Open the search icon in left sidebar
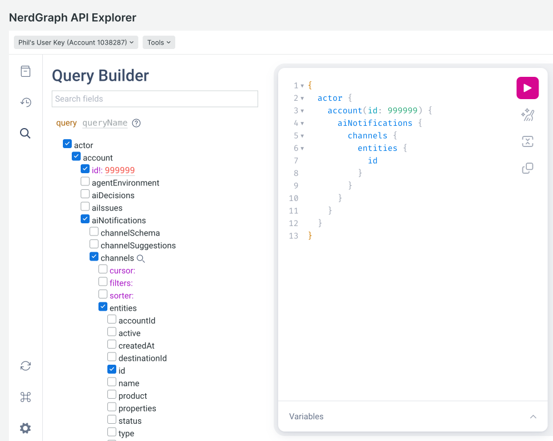The image size is (553, 441). click(x=26, y=133)
